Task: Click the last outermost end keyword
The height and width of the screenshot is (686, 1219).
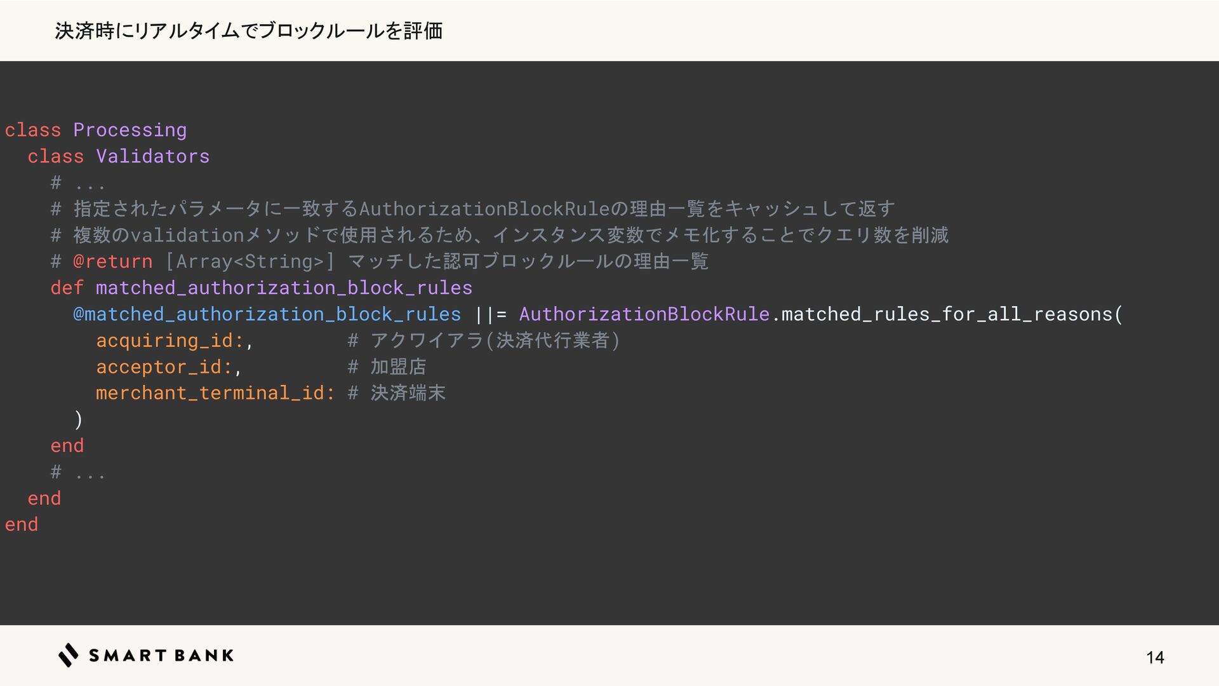Action: click(x=22, y=525)
